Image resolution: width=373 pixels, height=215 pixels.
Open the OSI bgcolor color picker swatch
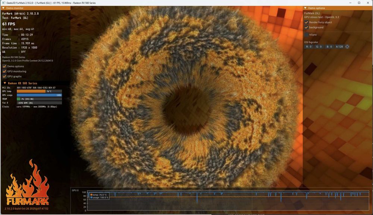pyautogui.click(x=347, y=47)
